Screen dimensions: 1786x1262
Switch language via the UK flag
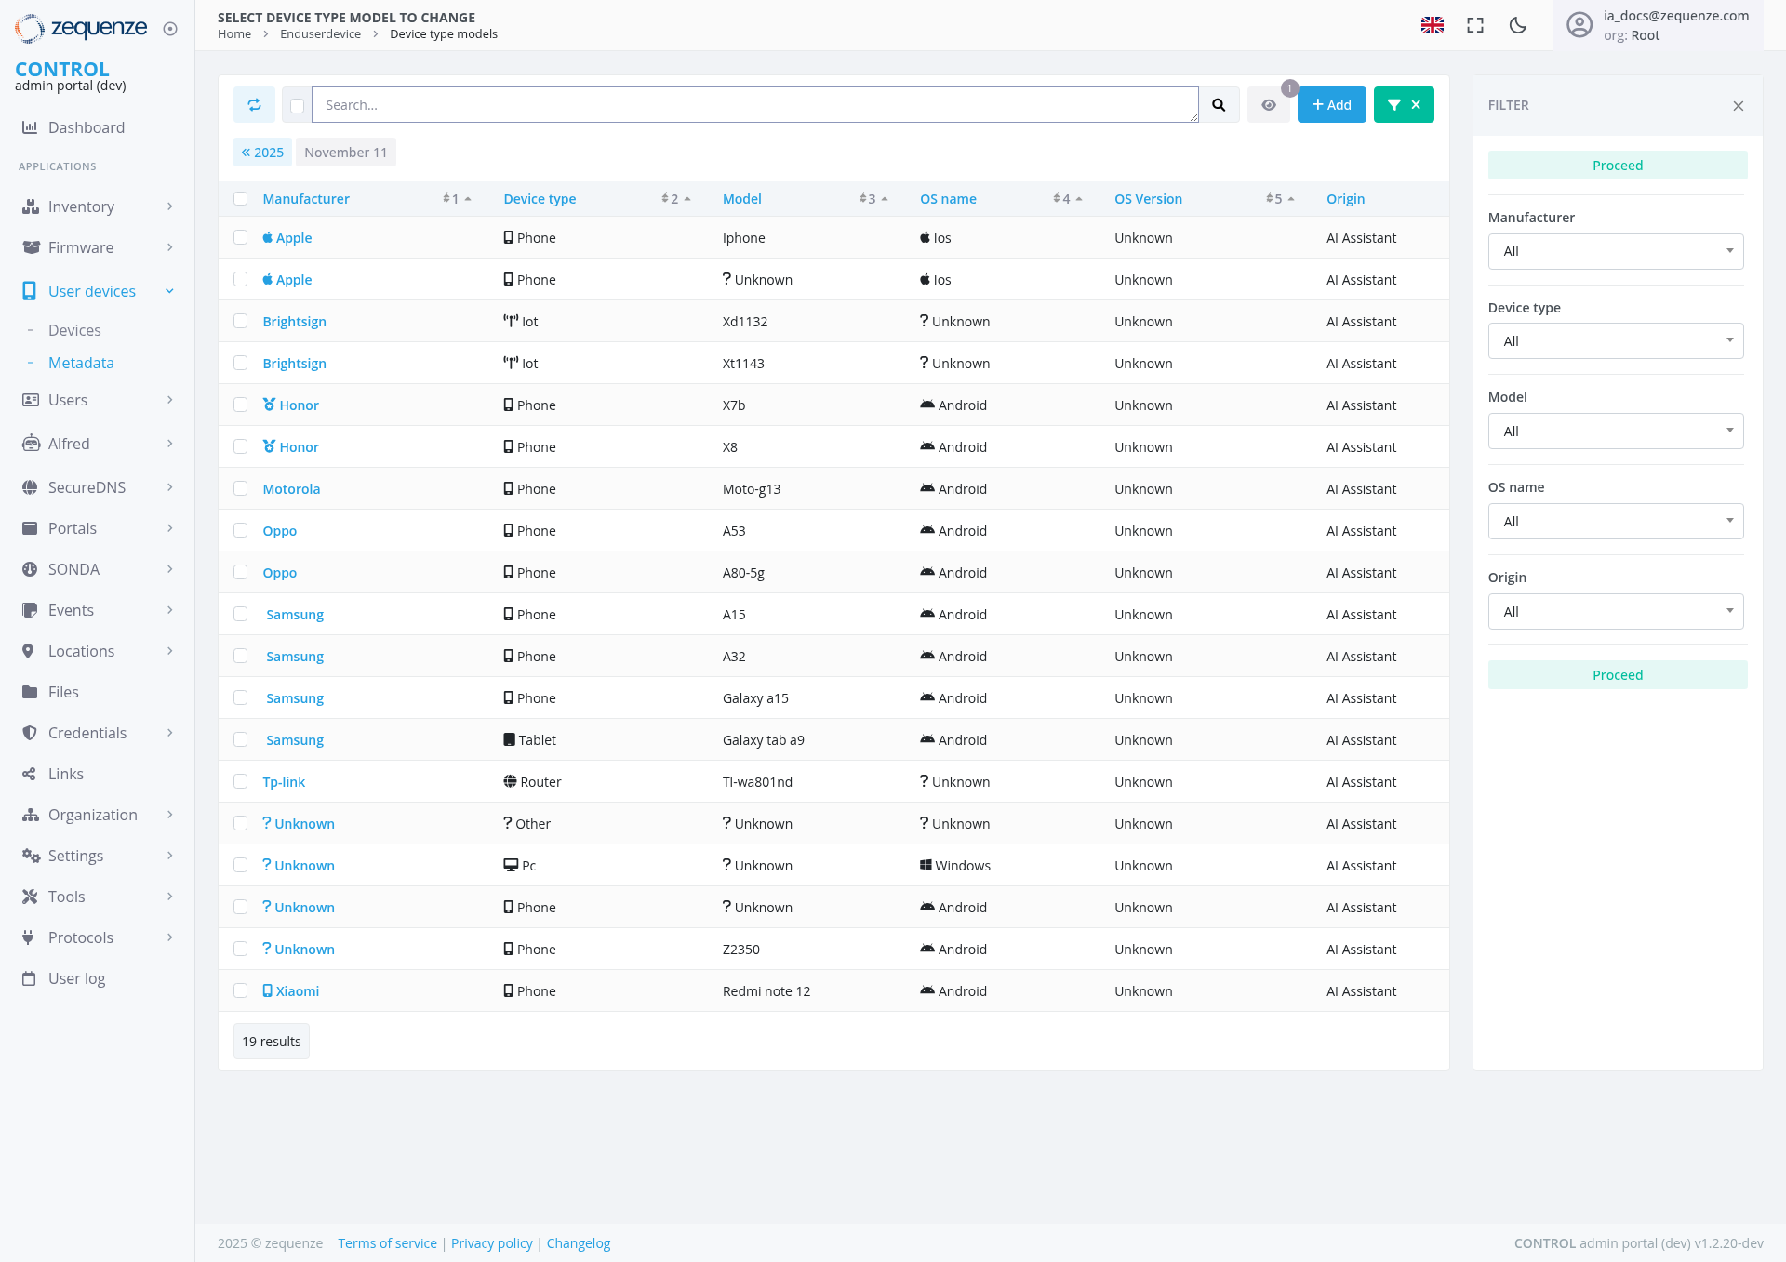1433,25
